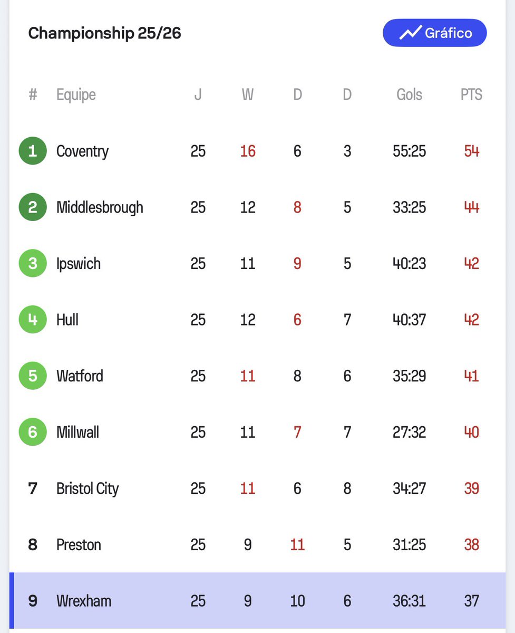Tap the position 5 circle badge

(33, 376)
